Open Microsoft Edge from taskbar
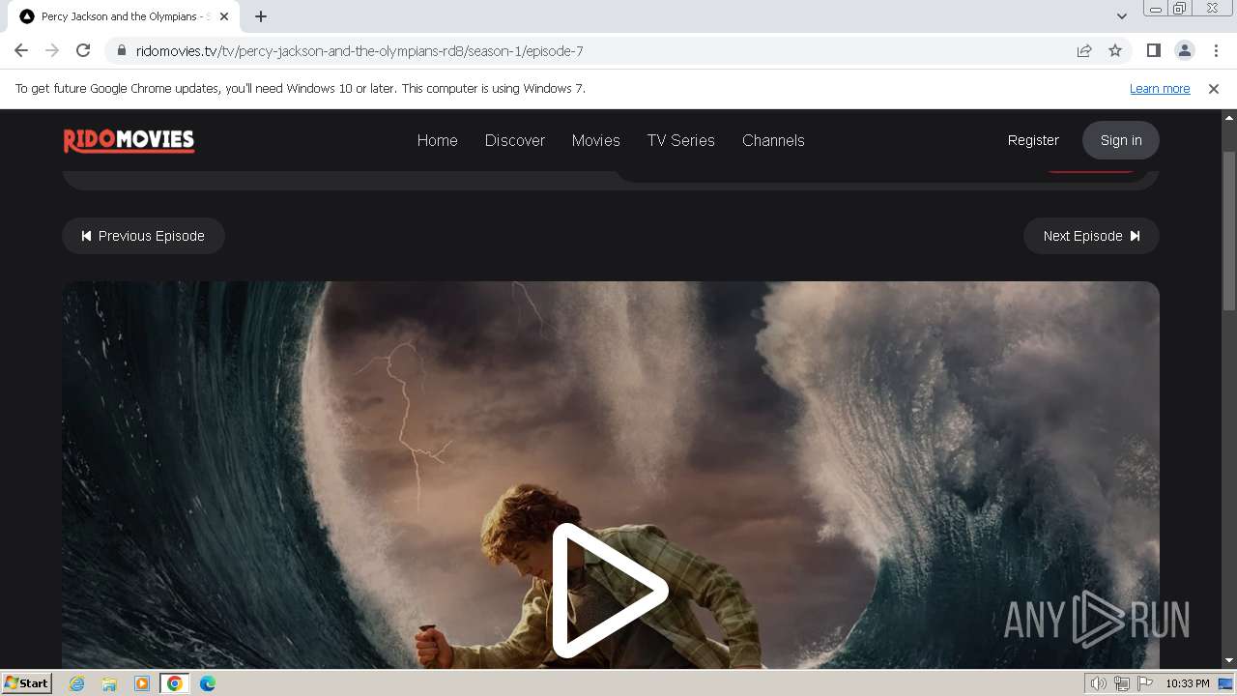1237x696 pixels. click(x=208, y=683)
